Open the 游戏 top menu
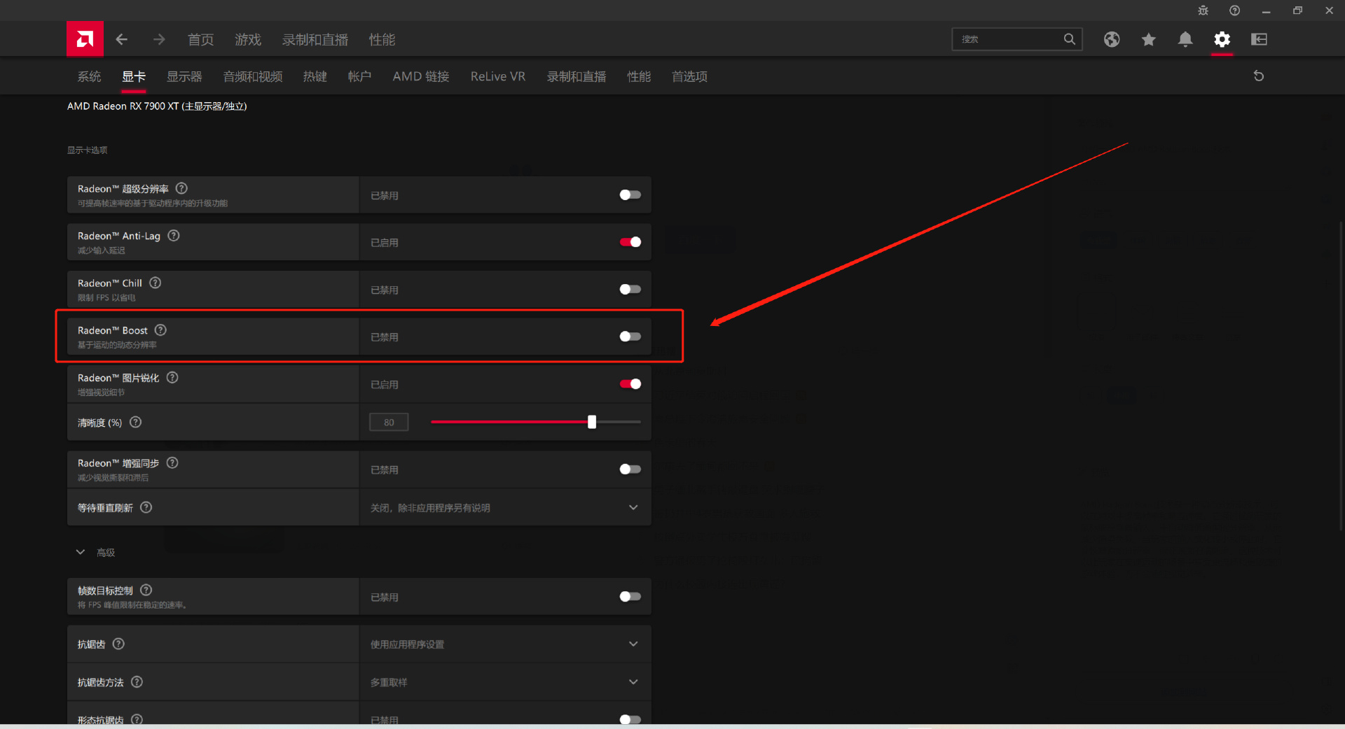 [248, 40]
